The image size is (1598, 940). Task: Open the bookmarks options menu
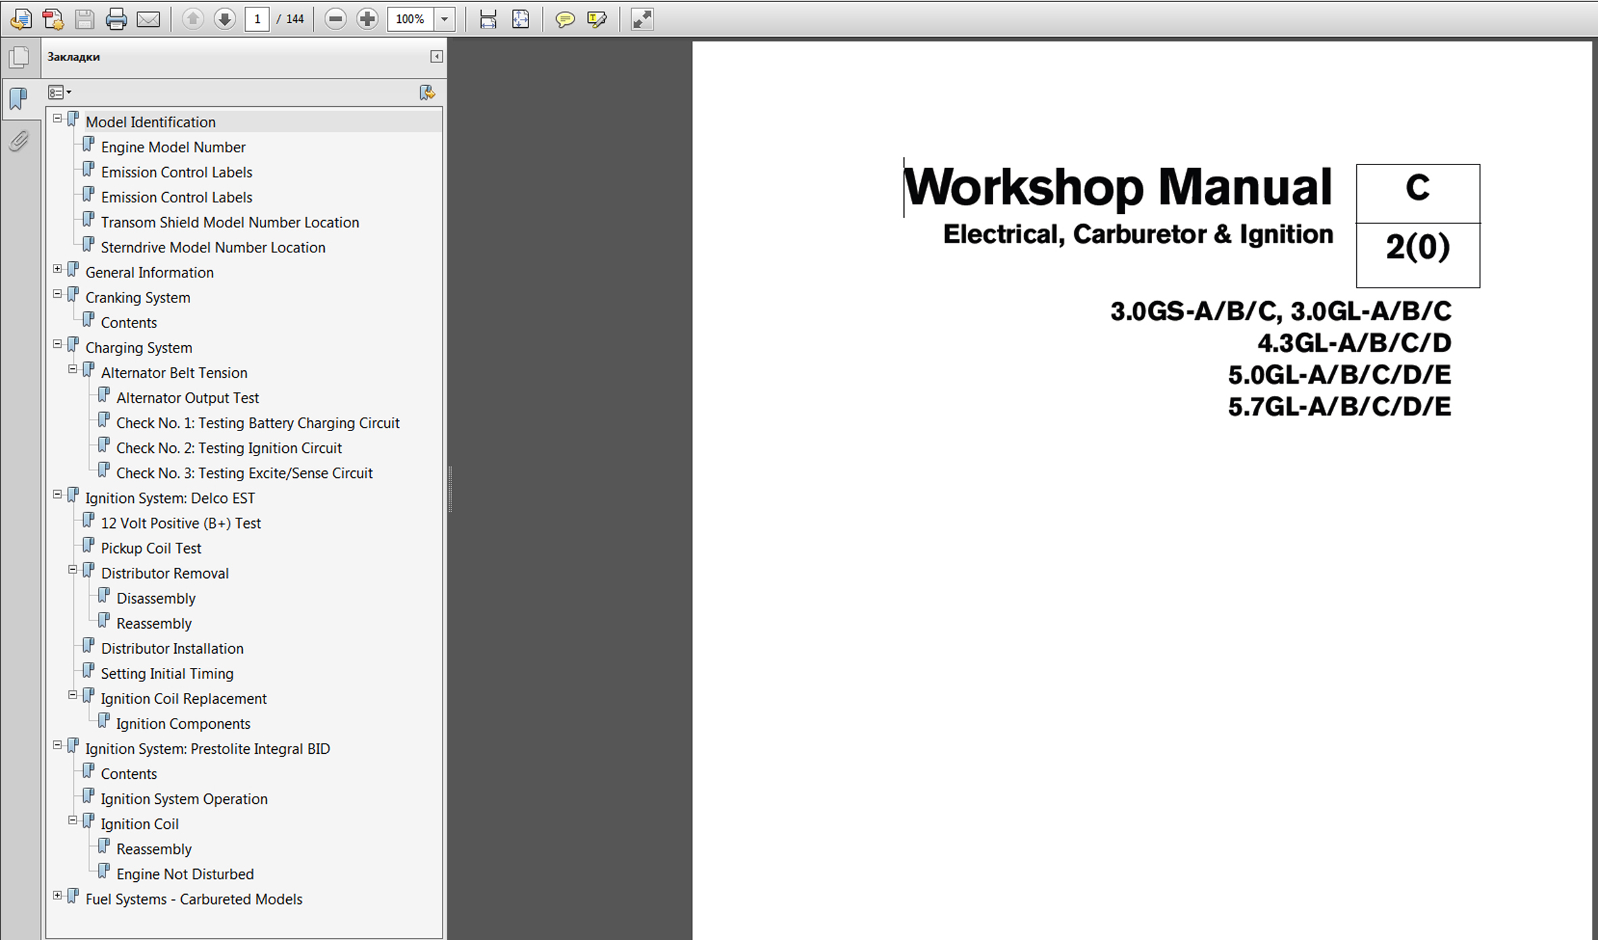coord(60,92)
